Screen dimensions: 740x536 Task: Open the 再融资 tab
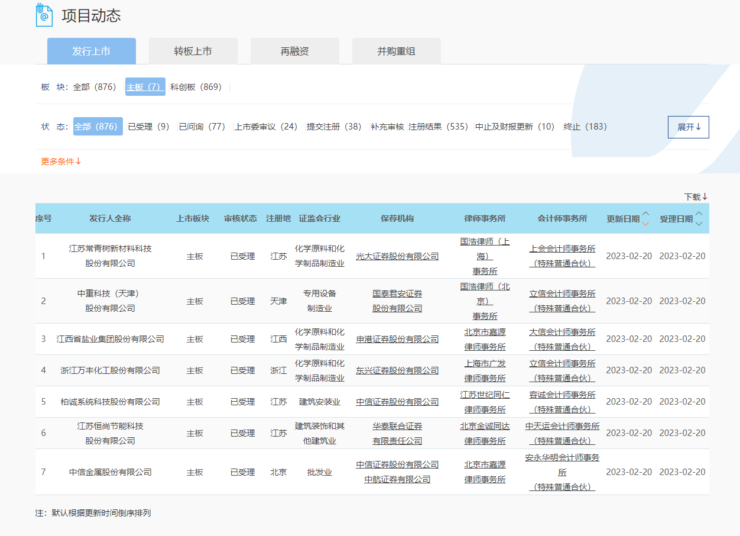click(294, 51)
